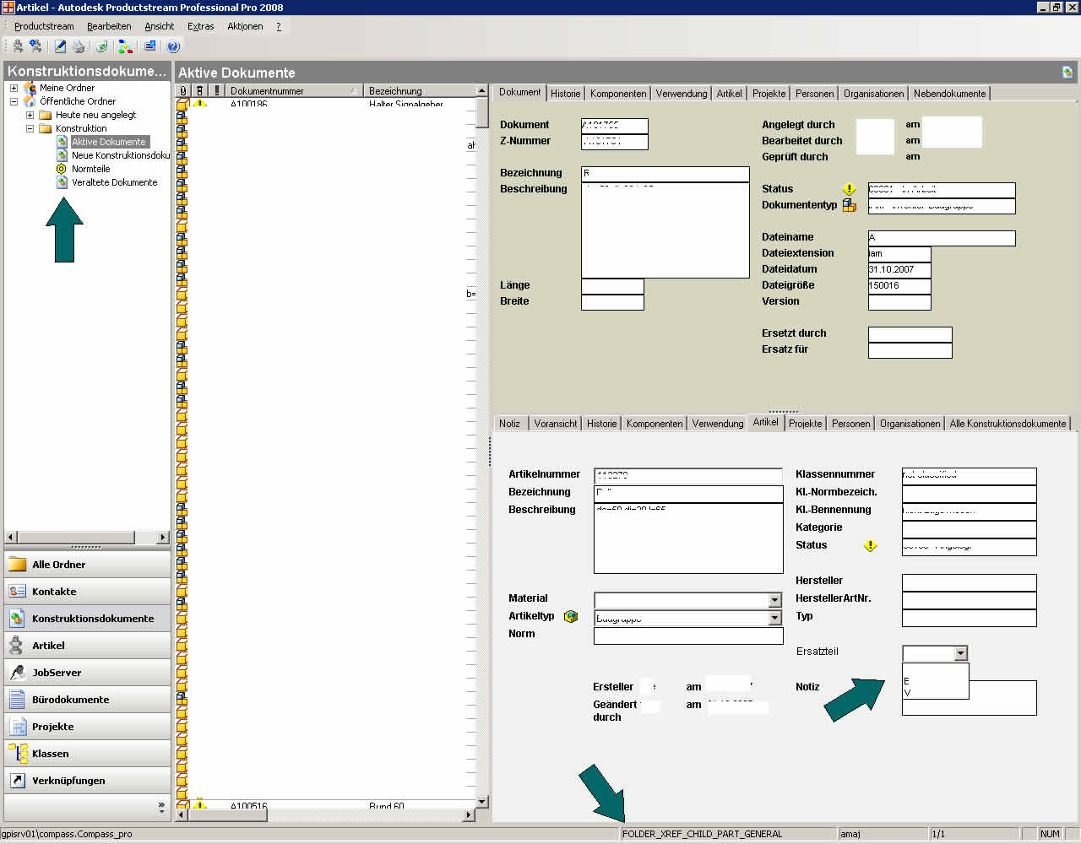1081x844 pixels.
Task: Open the Ersatzteil dropdown arrow
Action: [x=960, y=653]
